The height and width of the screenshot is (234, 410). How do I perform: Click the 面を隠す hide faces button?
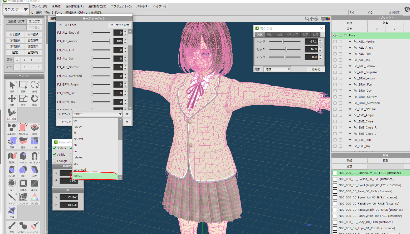33,41
